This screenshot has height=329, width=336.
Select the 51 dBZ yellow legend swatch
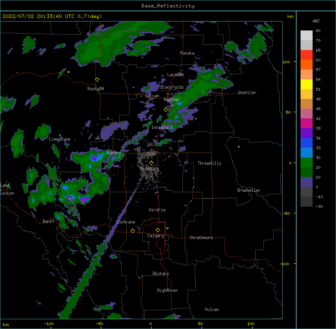tap(306, 84)
